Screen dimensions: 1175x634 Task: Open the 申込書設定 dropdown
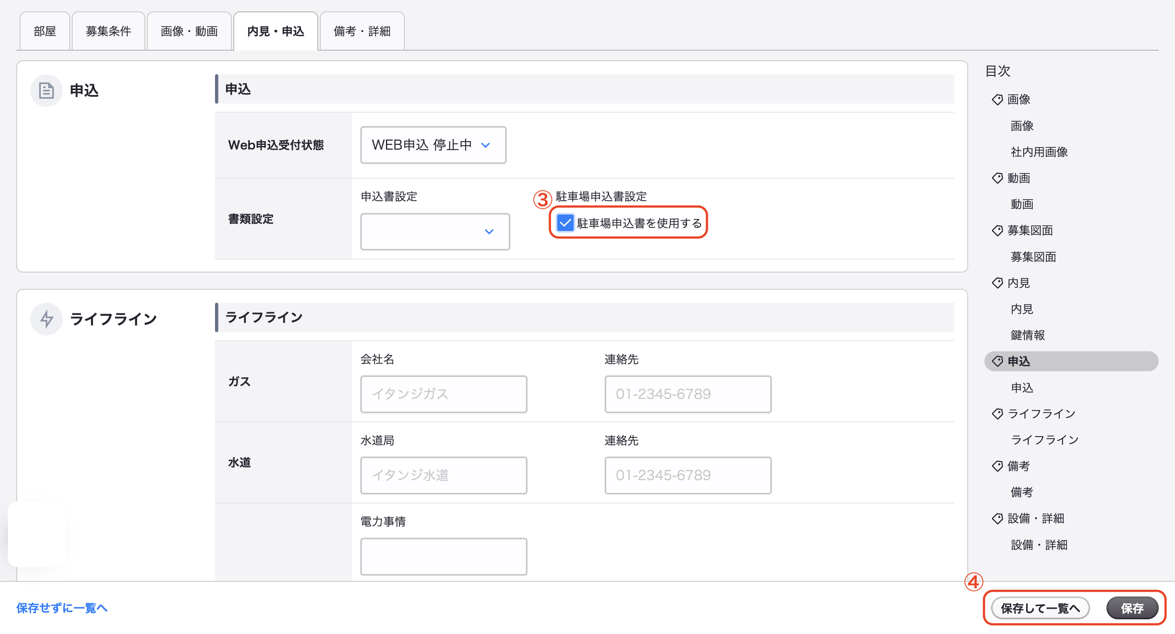(x=435, y=232)
